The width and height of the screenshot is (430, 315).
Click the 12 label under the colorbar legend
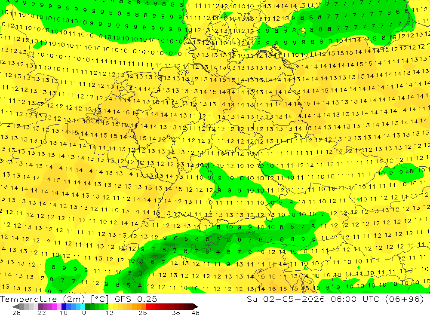pyautogui.click(x=109, y=312)
